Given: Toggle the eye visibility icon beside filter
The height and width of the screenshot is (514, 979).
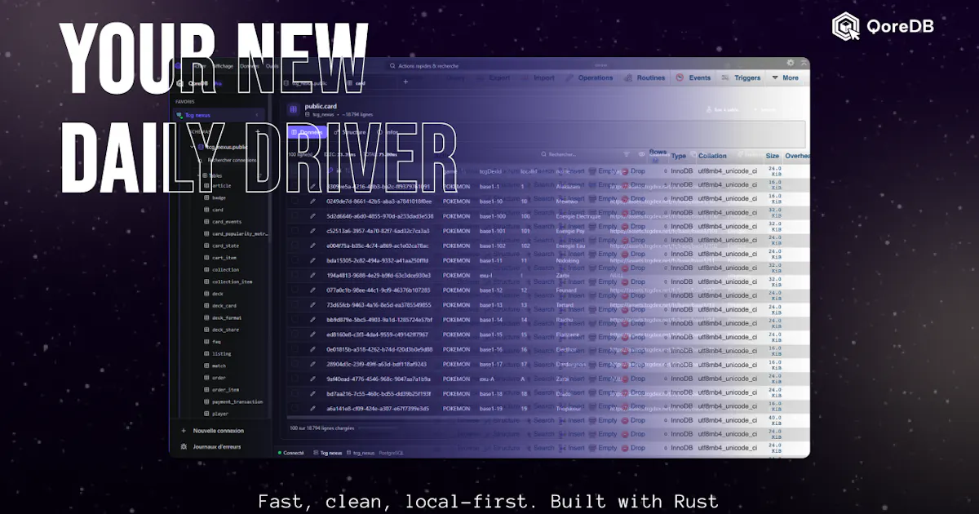Looking at the screenshot, I should 641,153.
